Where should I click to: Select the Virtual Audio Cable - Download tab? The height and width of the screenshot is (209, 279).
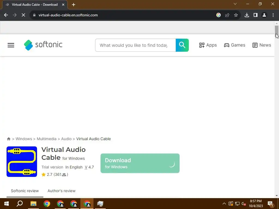pyautogui.click(x=35, y=5)
